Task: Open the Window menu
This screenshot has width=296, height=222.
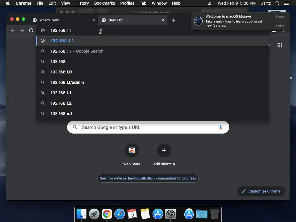Action: [x=159, y=3]
